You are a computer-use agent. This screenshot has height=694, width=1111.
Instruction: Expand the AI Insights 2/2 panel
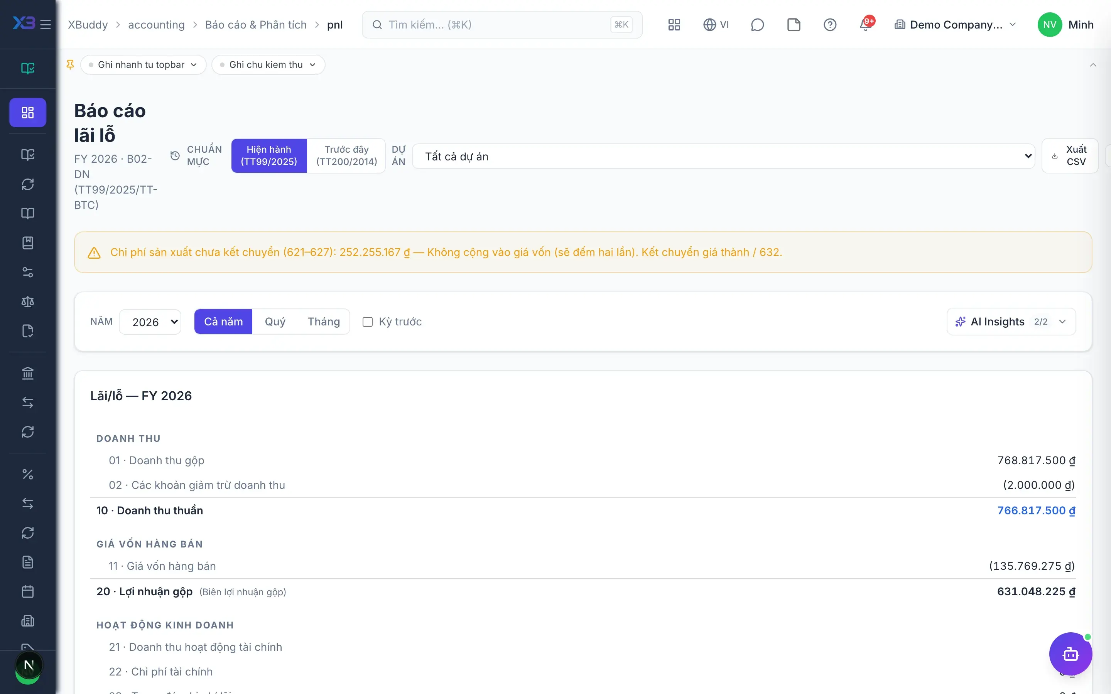[1011, 322]
